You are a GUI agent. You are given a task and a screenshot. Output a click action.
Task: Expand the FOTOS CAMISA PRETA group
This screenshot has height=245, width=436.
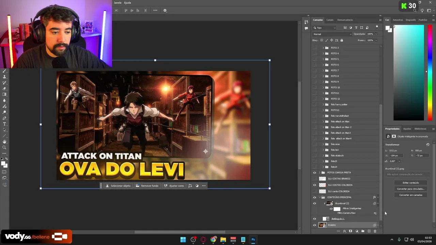click(319, 173)
